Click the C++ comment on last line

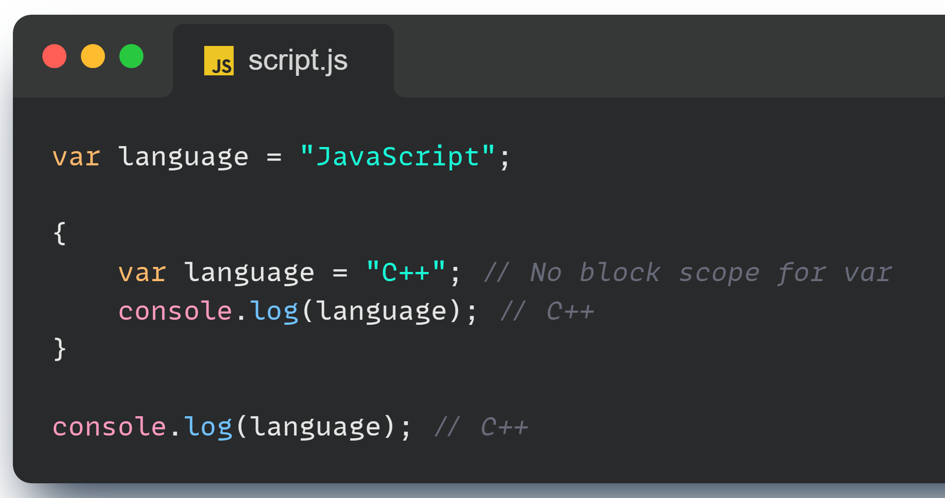[x=481, y=427]
